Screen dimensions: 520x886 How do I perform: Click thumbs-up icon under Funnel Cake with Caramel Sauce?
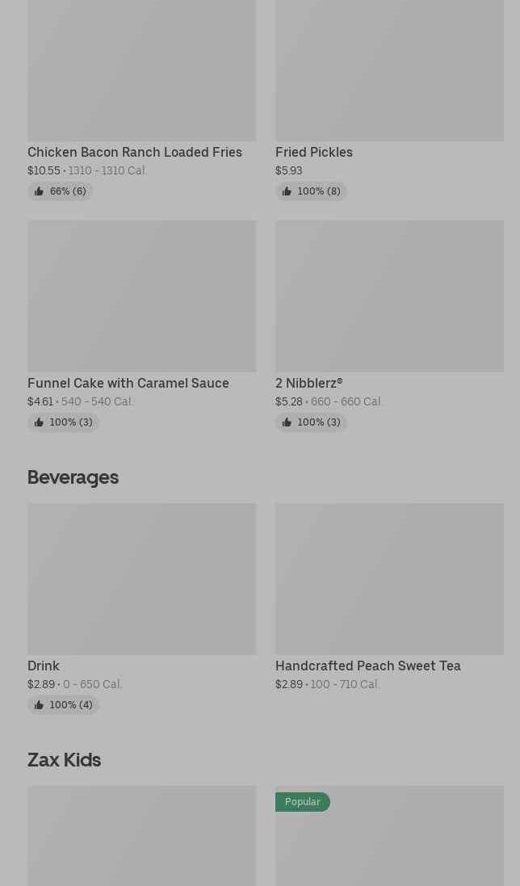(x=39, y=422)
